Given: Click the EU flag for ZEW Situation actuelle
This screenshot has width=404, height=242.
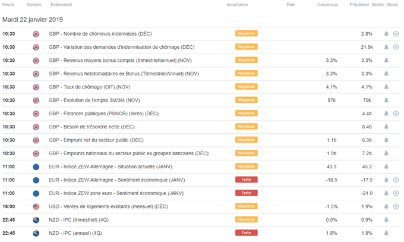Looking at the screenshot, I should (36, 167).
